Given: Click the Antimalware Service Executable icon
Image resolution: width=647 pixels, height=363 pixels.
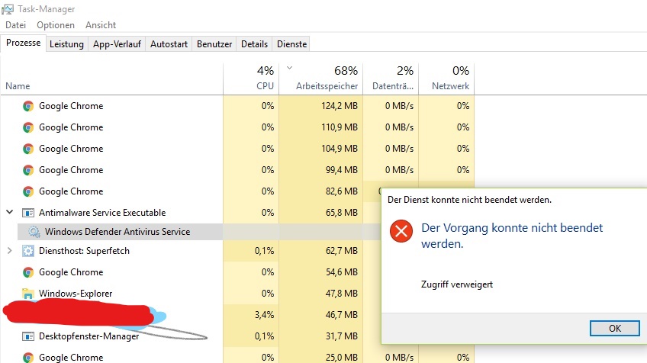Looking at the screenshot, I should pyautogui.click(x=28, y=213).
